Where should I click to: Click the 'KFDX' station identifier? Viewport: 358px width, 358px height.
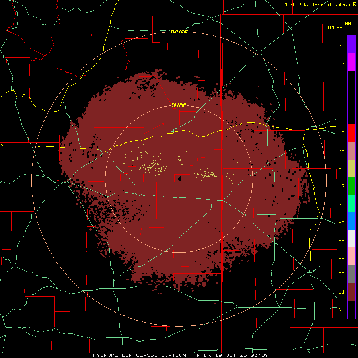204,355
